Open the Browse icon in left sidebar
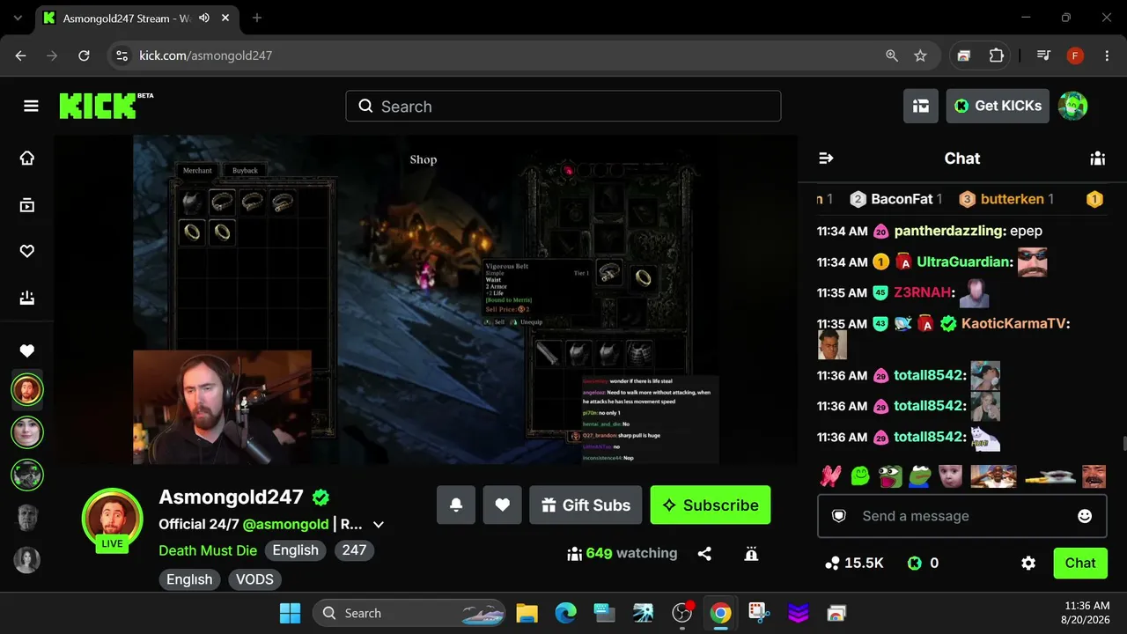Image resolution: width=1127 pixels, height=634 pixels. click(27, 205)
